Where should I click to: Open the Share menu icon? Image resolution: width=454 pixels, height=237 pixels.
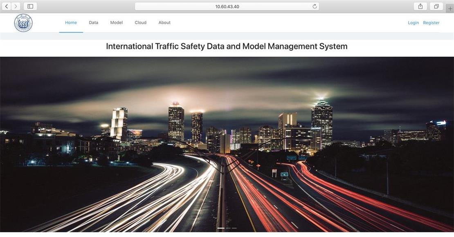click(420, 6)
